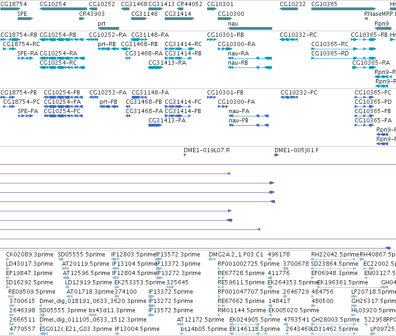This screenshot has height=336, width=396.
Task: Click the CG31413-PA protein label
Action: coord(167,121)
